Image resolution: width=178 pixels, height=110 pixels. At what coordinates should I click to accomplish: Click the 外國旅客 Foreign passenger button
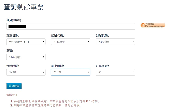point(153,25)
